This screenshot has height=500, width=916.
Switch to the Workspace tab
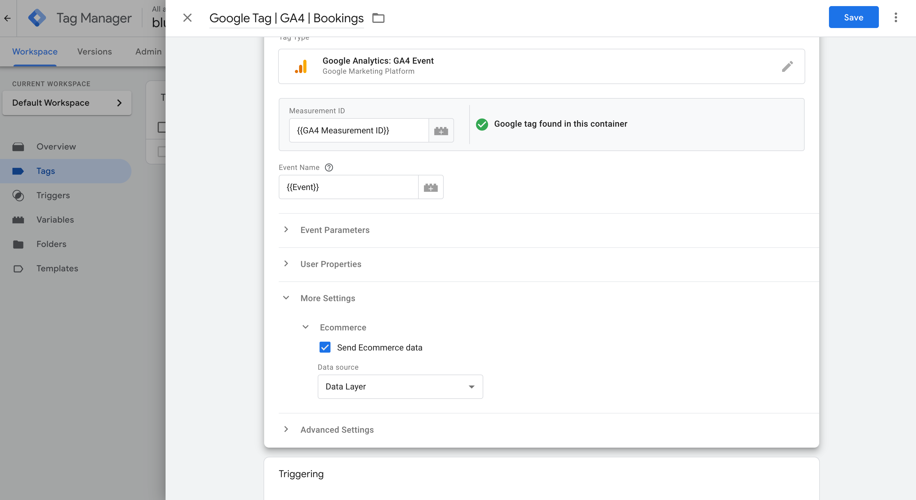35,51
